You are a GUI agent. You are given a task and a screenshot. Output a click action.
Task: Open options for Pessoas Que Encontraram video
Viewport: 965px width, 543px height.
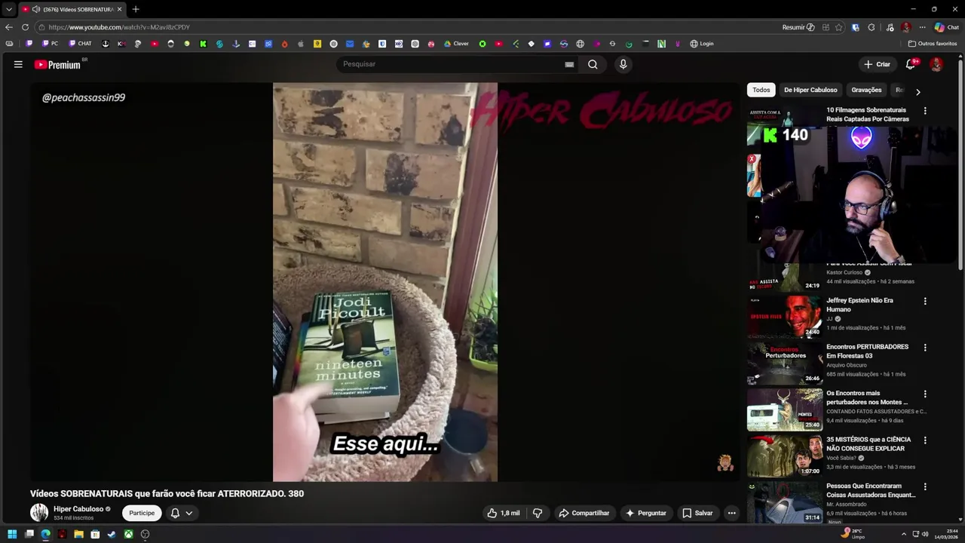pos(925,486)
